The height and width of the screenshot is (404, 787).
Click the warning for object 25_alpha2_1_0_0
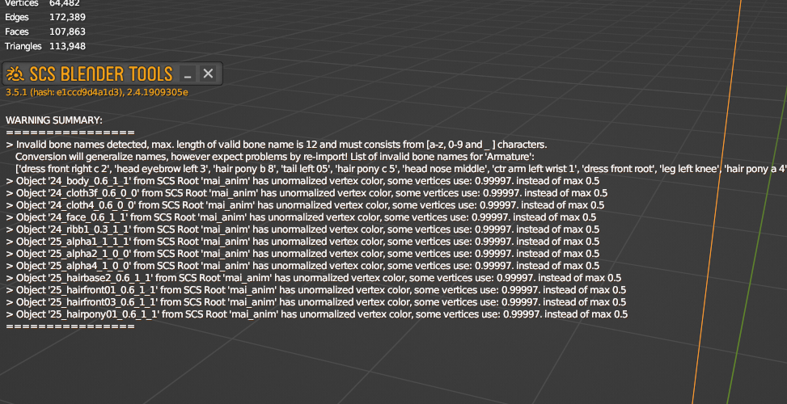click(303, 253)
